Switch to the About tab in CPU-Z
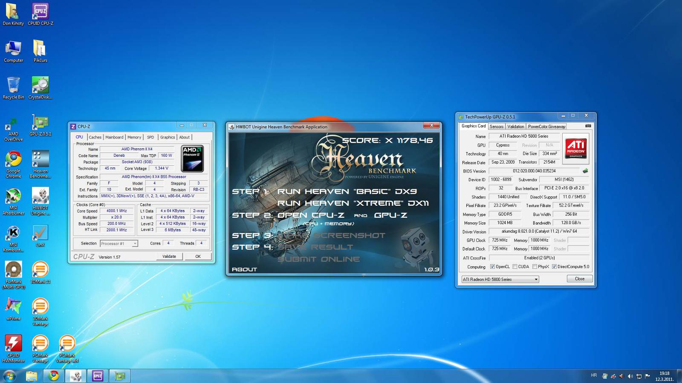 pos(185,137)
